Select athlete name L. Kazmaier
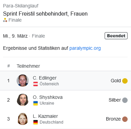Screen dimensions: 131x129 click(x=45, y=116)
